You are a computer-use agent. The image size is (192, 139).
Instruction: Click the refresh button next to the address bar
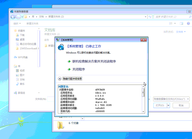pos(150,17)
